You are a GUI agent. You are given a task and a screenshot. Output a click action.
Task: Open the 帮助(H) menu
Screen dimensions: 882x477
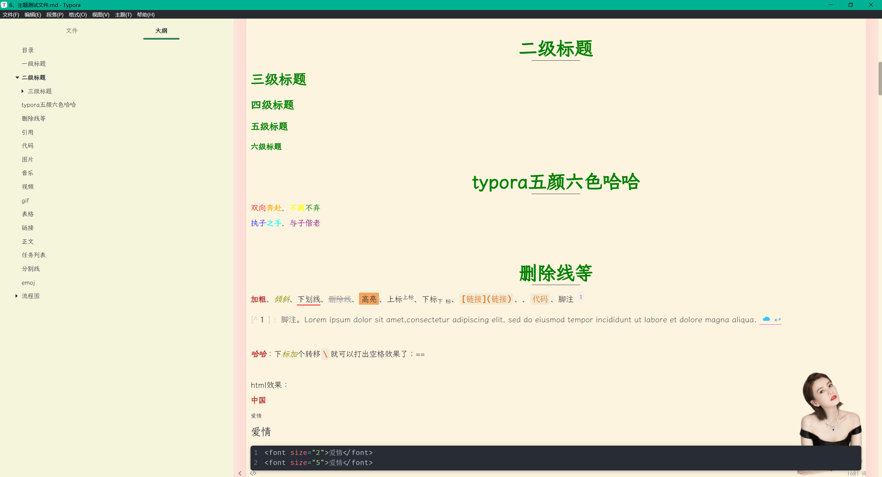[146, 14]
